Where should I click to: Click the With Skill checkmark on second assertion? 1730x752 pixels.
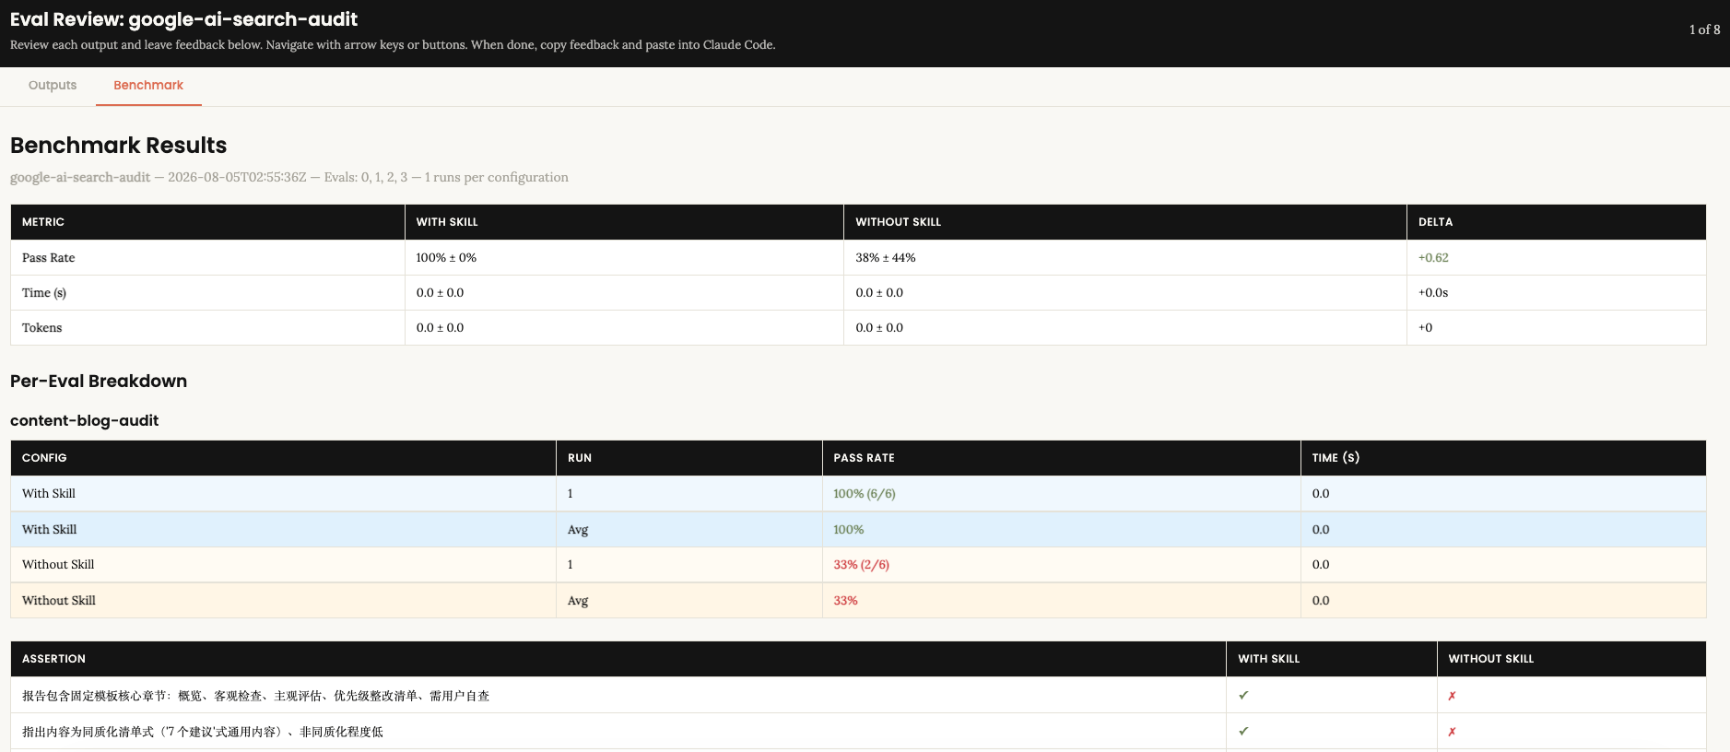(1243, 732)
